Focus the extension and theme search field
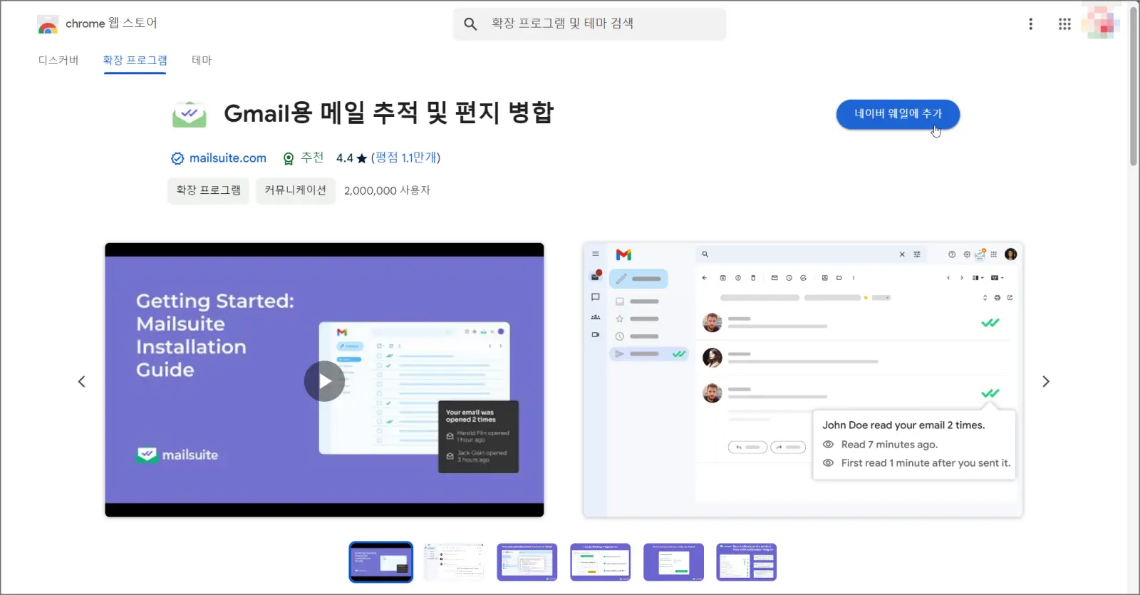The height and width of the screenshot is (595, 1140). 590,24
